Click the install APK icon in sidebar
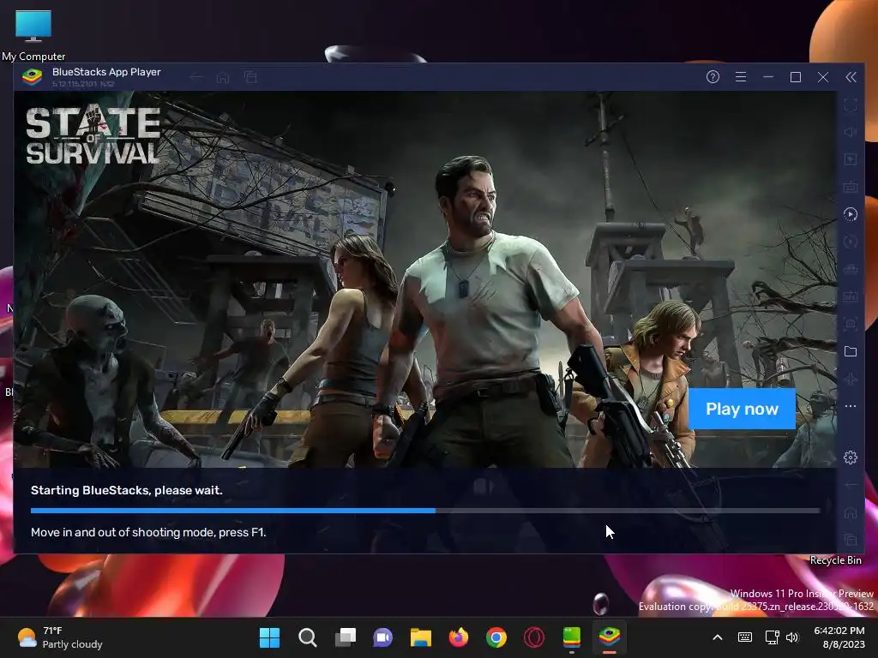878x658 pixels. 850,296
